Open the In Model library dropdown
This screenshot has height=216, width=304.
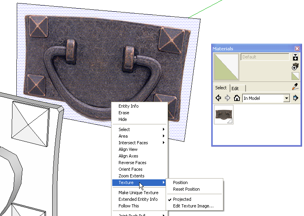[x=286, y=98]
